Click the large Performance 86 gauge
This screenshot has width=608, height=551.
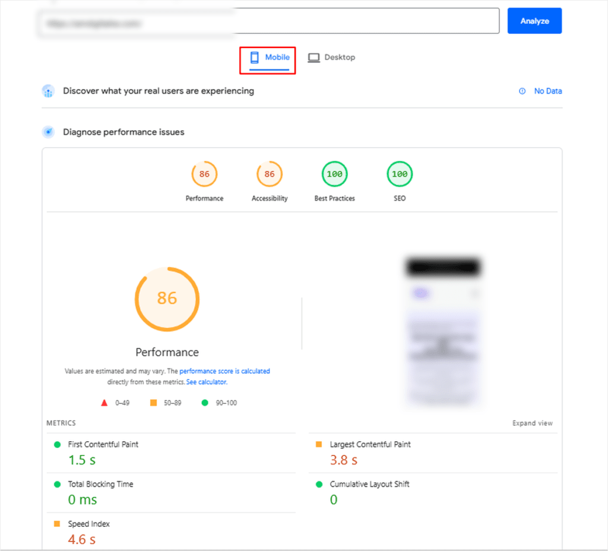pos(167,299)
